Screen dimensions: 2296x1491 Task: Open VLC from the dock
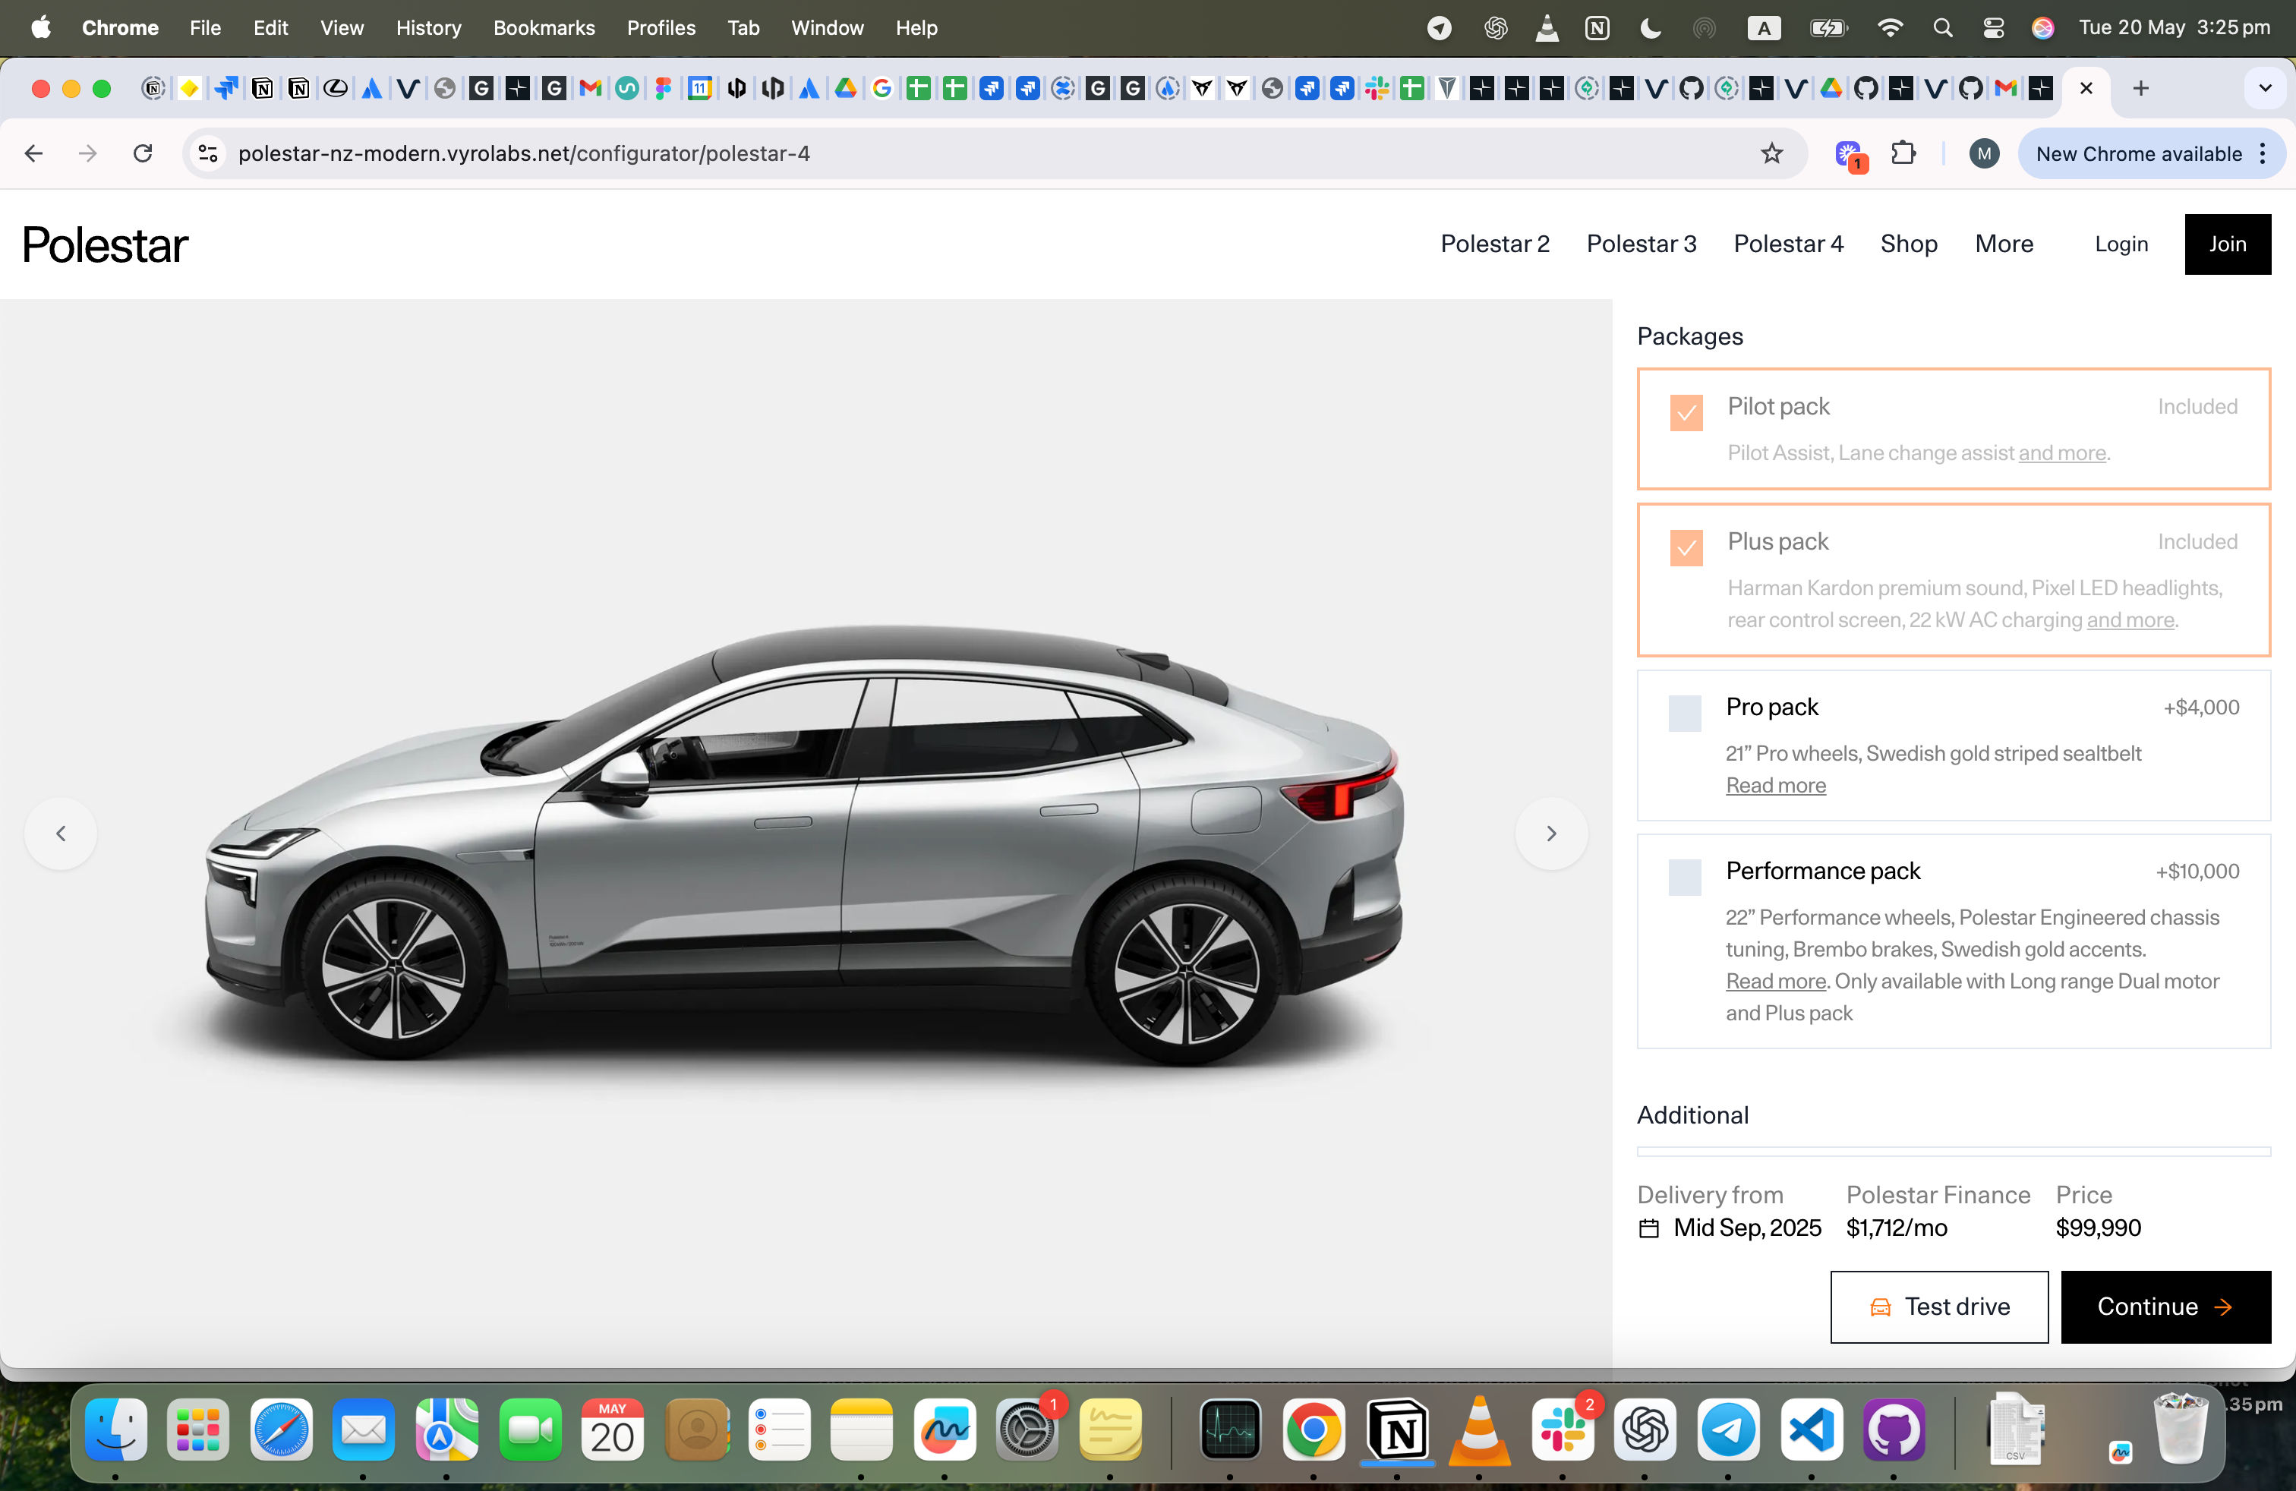(1479, 1430)
